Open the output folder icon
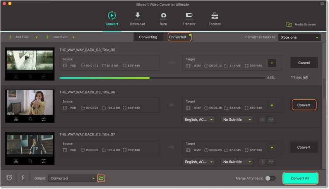The height and width of the screenshot is (189, 329). (101, 178)
